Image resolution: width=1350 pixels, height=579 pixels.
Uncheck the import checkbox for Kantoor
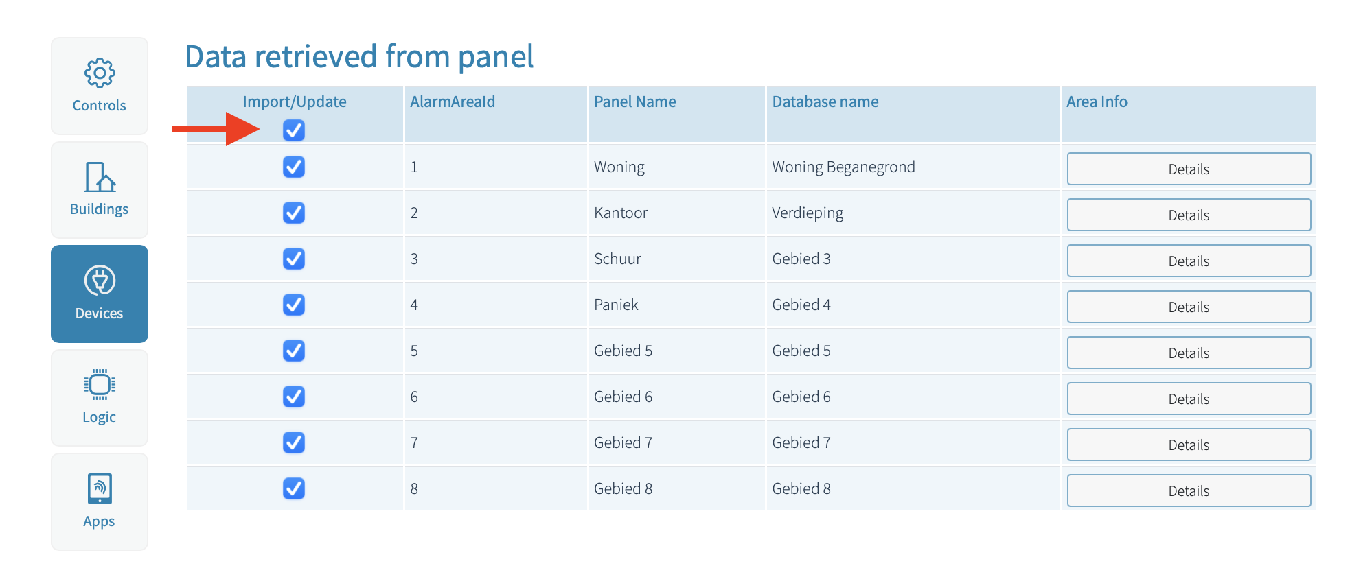click(294, 213)
